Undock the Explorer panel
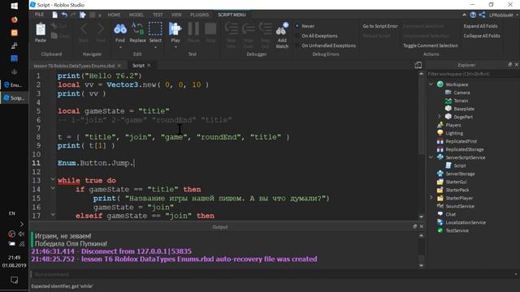Screen dimensions: 520x292 (509, 65)
